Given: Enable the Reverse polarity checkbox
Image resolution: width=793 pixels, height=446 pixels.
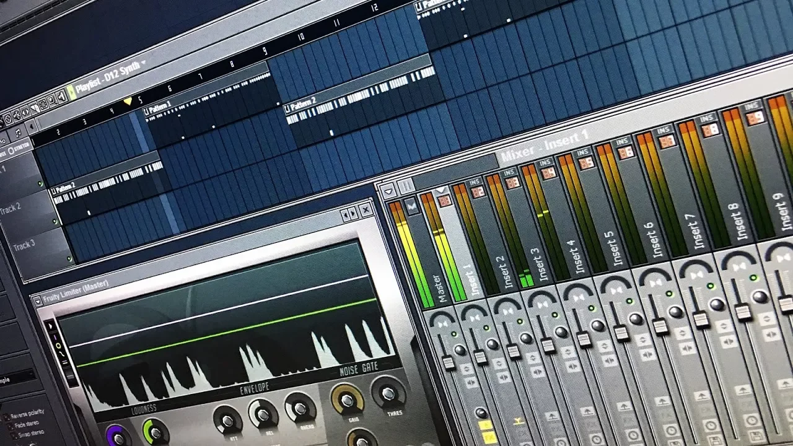Looking at the screenshot, I should [6, 417].
